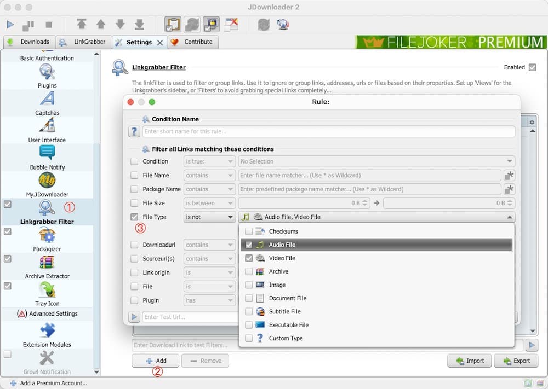The image size is (548, 389).
Task: Open the 'No Selection' condition dropdown
Action: [x=376, y=161]
